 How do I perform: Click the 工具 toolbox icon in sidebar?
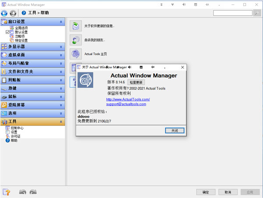4,122
